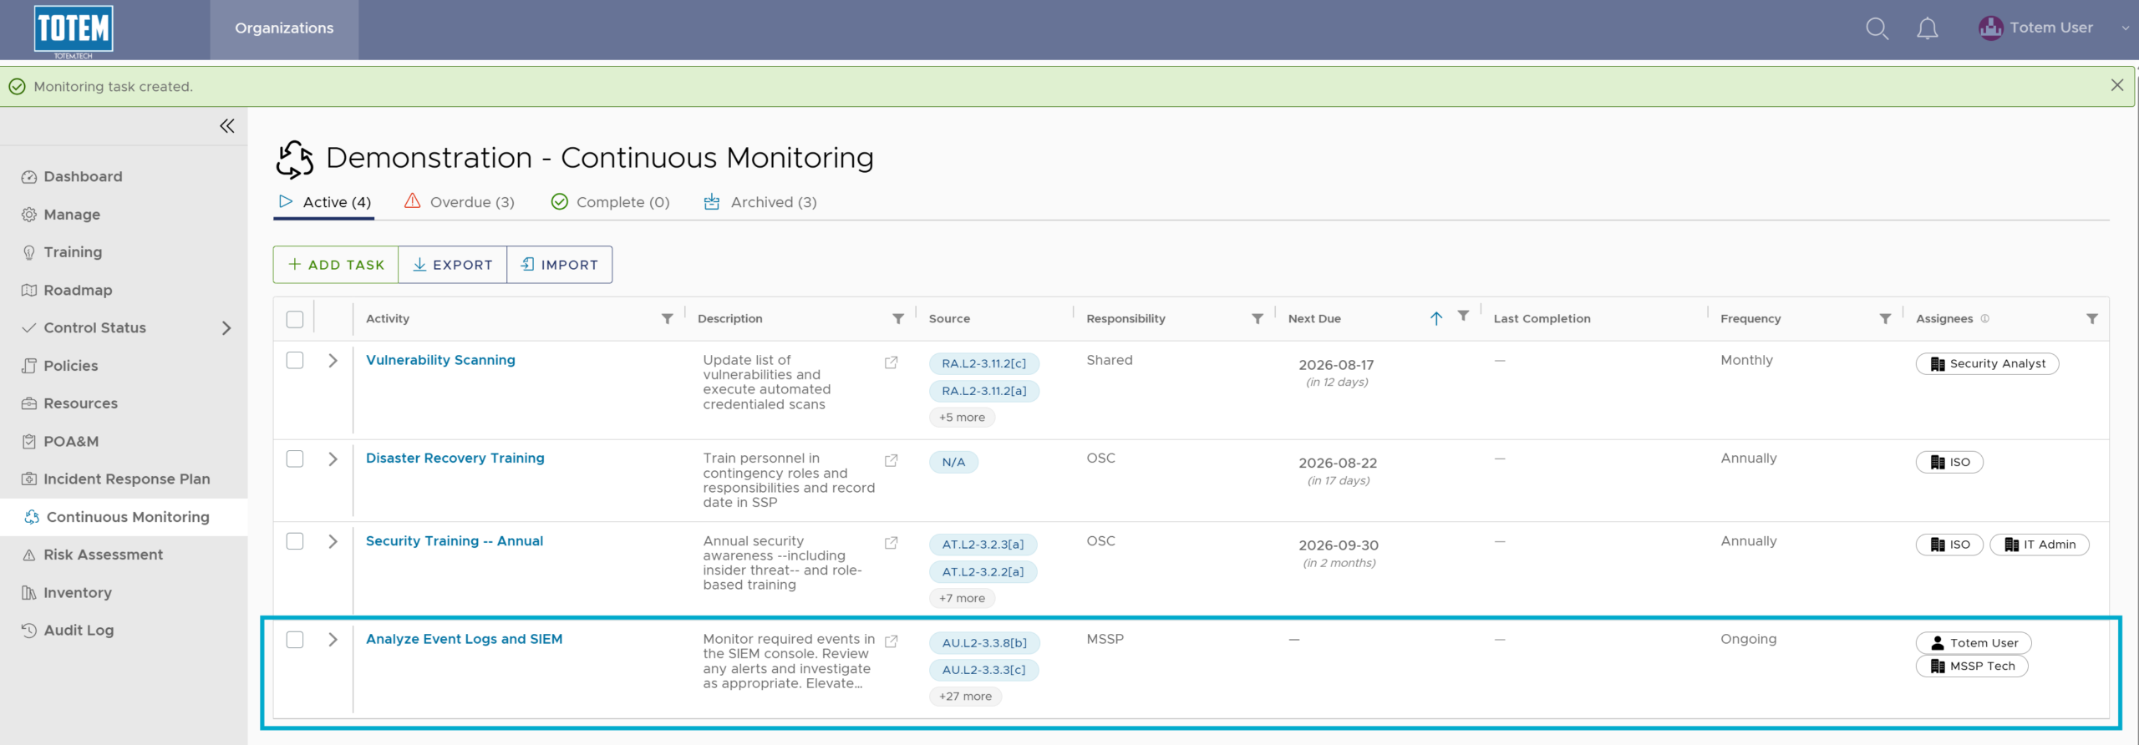Viewport: 2139px width, 745px height.
Task: Filter the Frequency column
Action: [x=1885, y=318]
